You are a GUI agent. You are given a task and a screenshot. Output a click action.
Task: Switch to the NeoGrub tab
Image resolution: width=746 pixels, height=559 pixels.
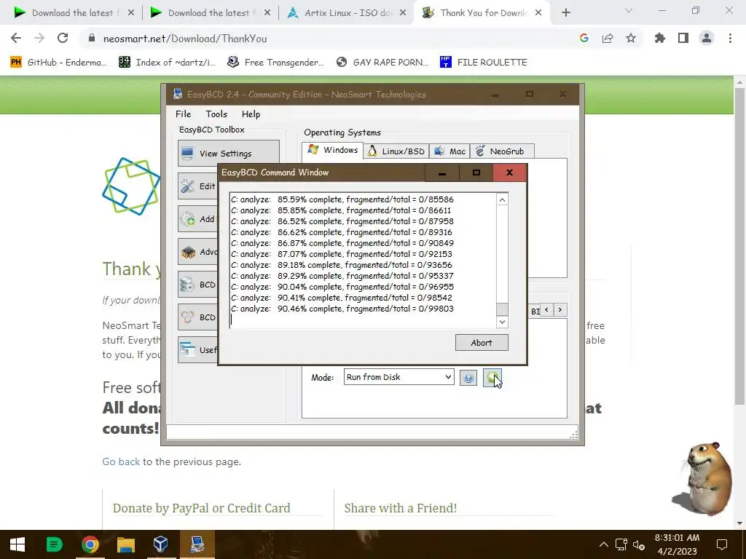click(502, 151)
